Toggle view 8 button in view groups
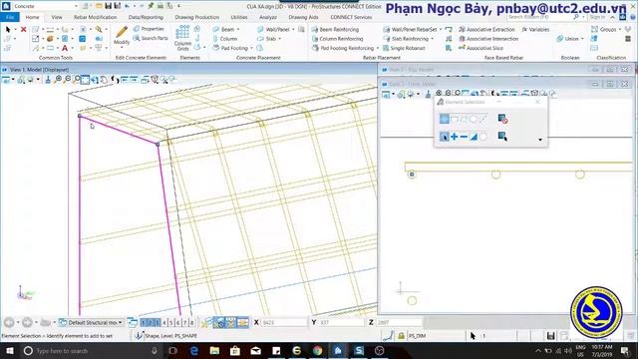 coord(192,323)
